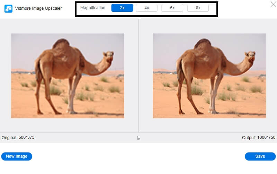The image size is (277, 174).
Task: Click the Vidmore Image Upscaler title text
Action: click(x=38, y=8)
